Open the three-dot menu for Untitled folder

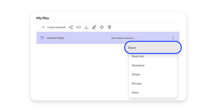point(173,38)
